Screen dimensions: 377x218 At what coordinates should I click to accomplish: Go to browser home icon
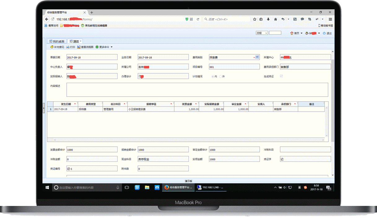pyautogui.click(x=275, y=19)
